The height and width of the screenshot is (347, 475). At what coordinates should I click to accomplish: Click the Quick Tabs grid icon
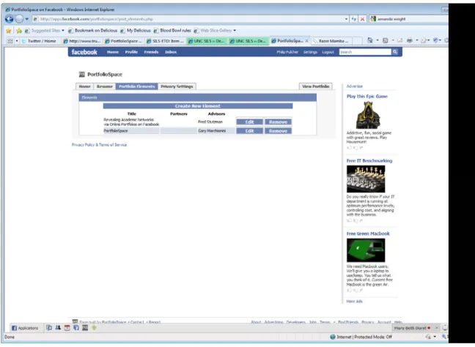click(10, 41)
